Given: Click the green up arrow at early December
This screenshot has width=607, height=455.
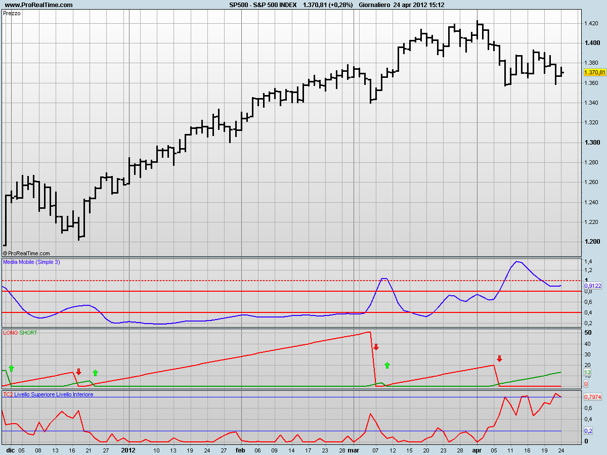Looking at the screenshot, I should (12, 368).
